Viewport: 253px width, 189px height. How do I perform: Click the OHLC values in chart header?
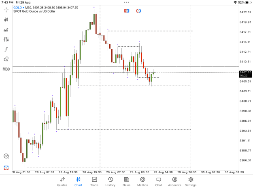55,8
